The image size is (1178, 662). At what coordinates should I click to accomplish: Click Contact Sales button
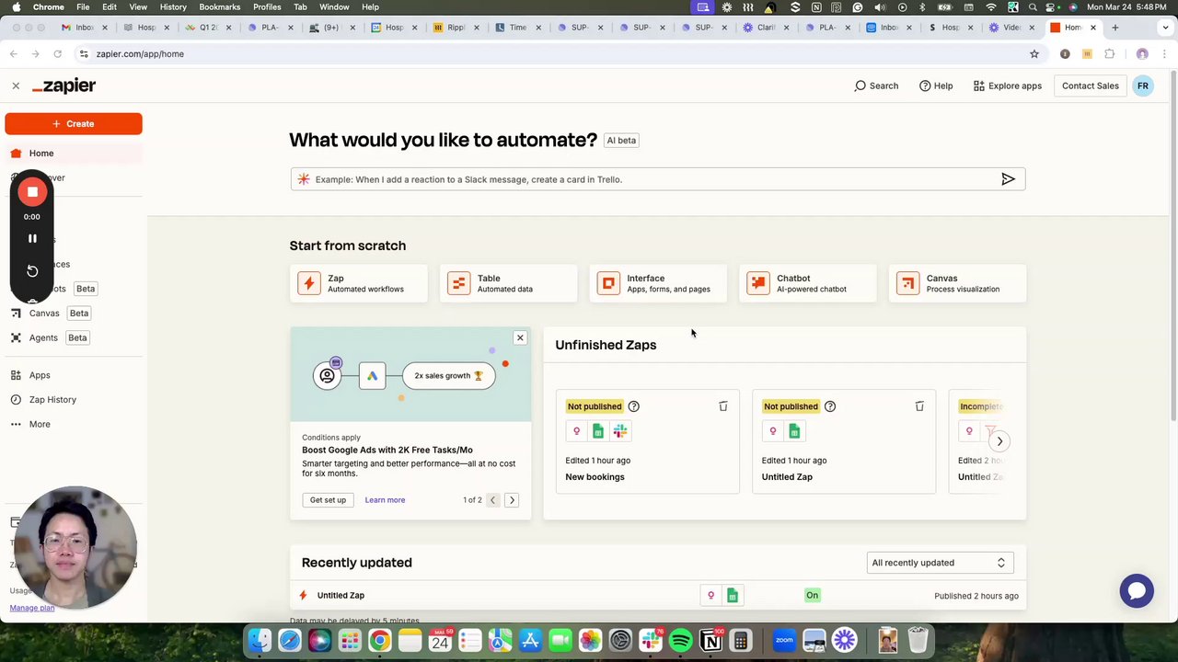point(1091,86)
